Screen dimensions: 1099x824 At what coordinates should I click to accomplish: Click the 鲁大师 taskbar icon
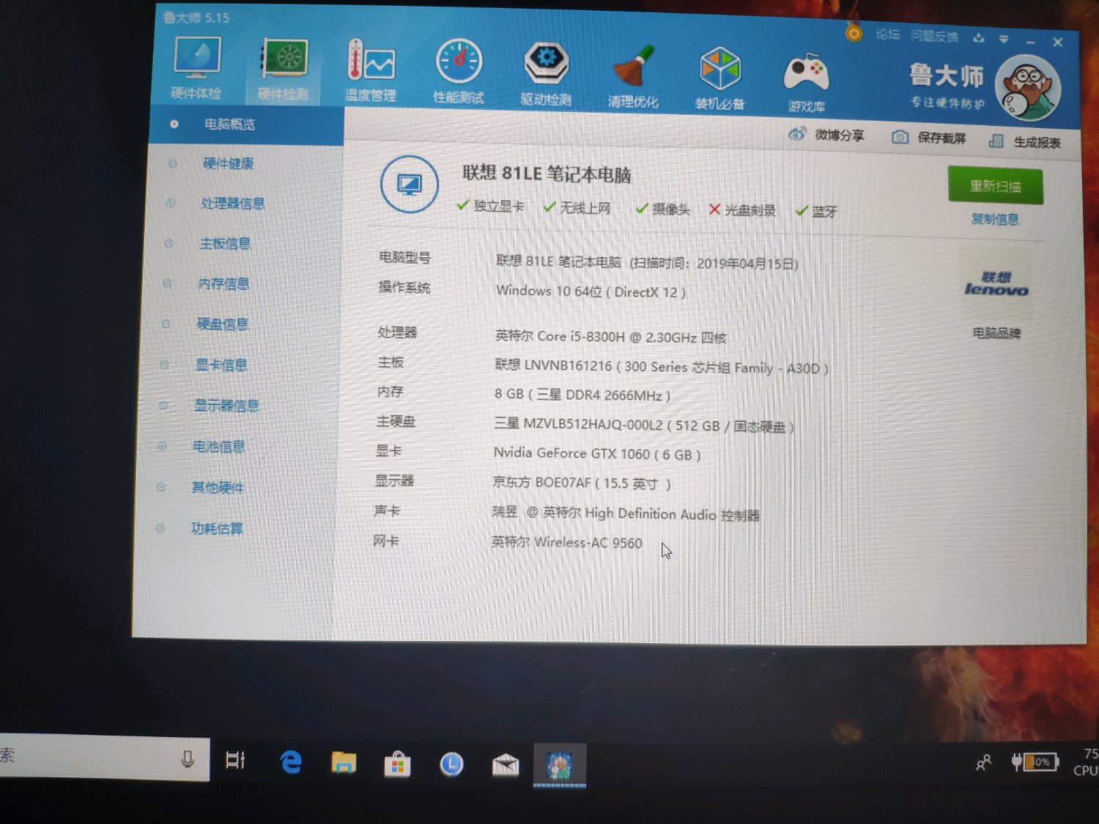pyautogui.click(x=560, y=766)
